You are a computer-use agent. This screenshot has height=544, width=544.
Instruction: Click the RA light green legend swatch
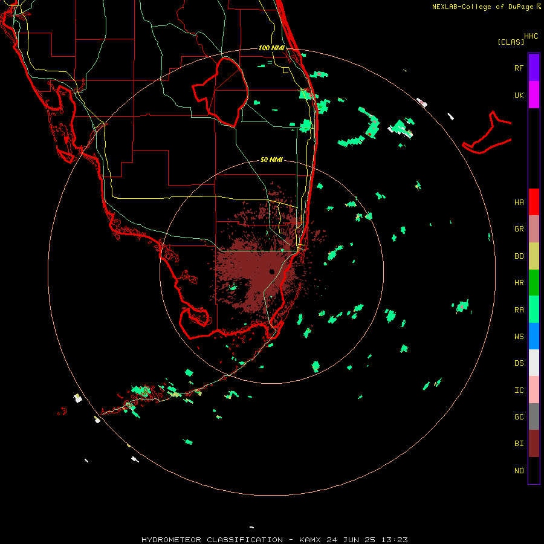(534, 309)
